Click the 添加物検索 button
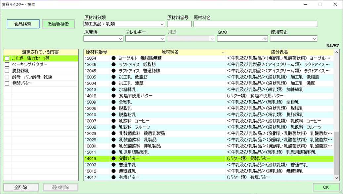343x194 pixels. (58, 24)
